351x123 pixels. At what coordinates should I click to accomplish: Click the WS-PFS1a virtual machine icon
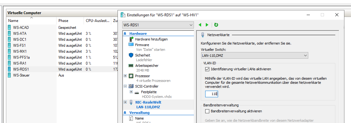tap(9, 57)
